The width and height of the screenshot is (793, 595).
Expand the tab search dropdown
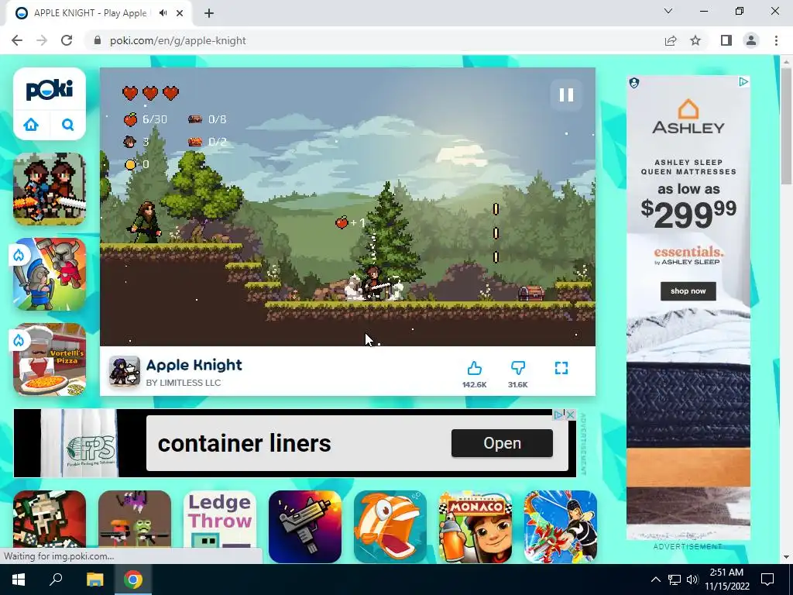point(668,11)
